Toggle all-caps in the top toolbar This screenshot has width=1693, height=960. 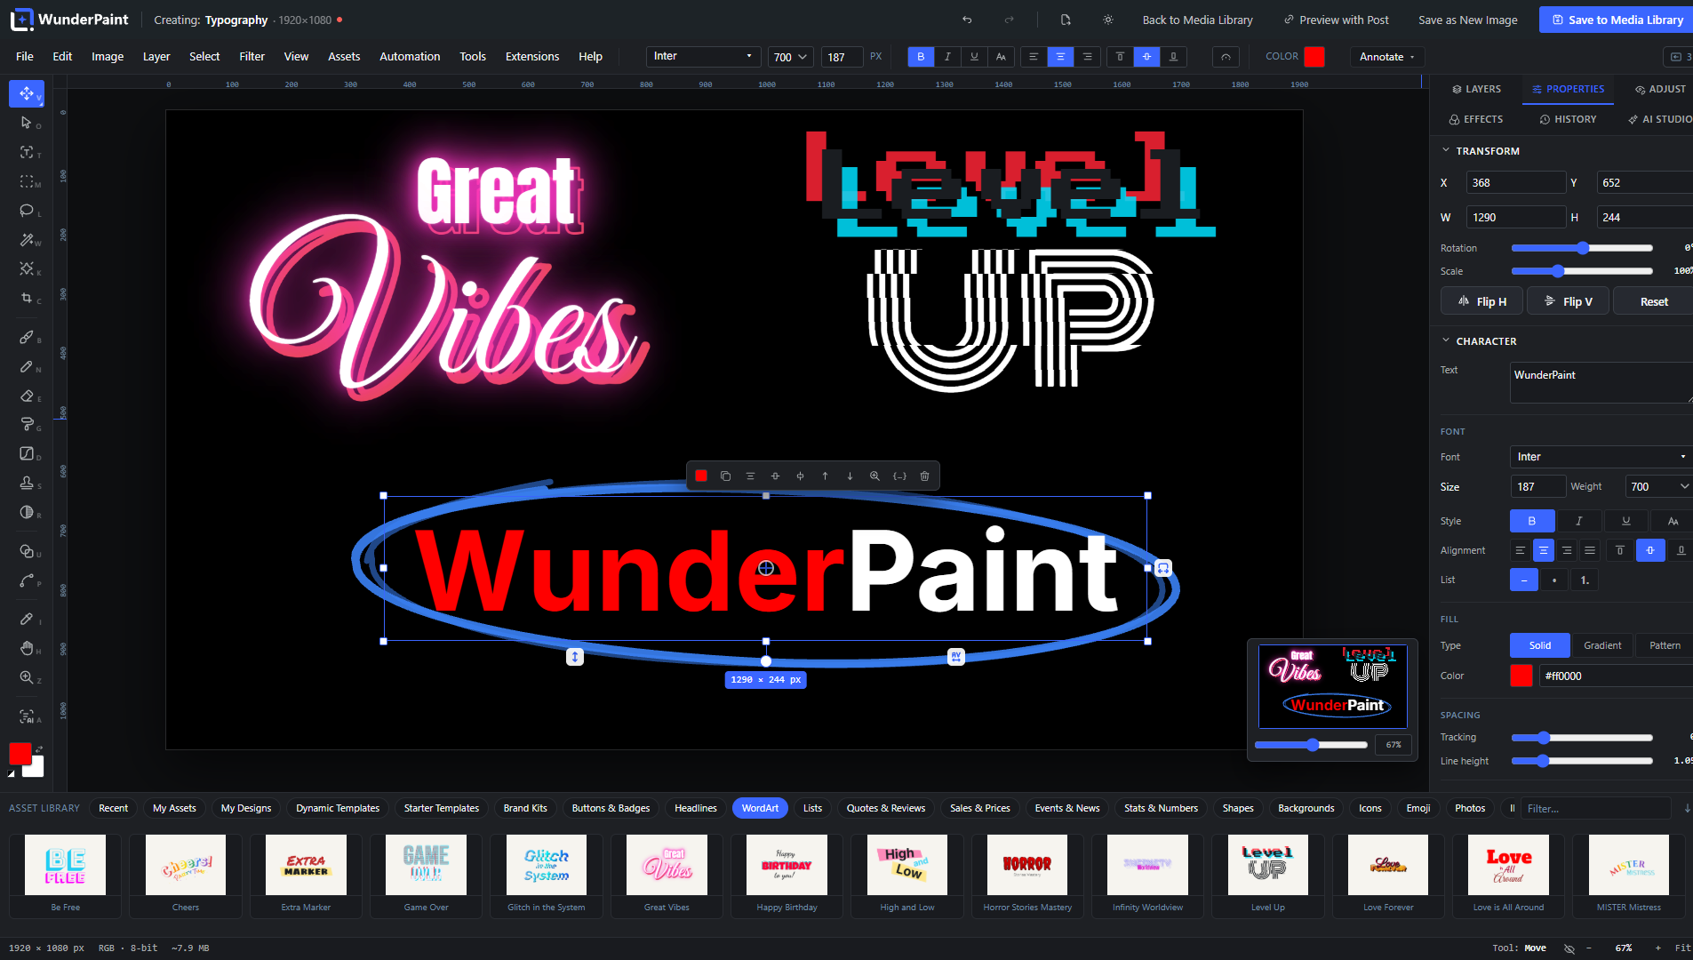coord(1001,57)
